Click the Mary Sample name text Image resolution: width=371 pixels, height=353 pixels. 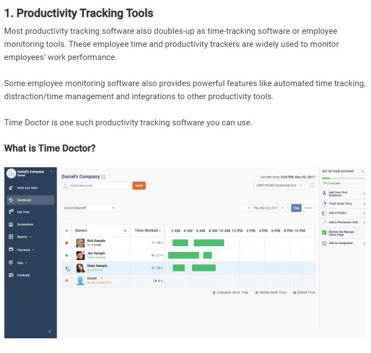tap(97, 266)
